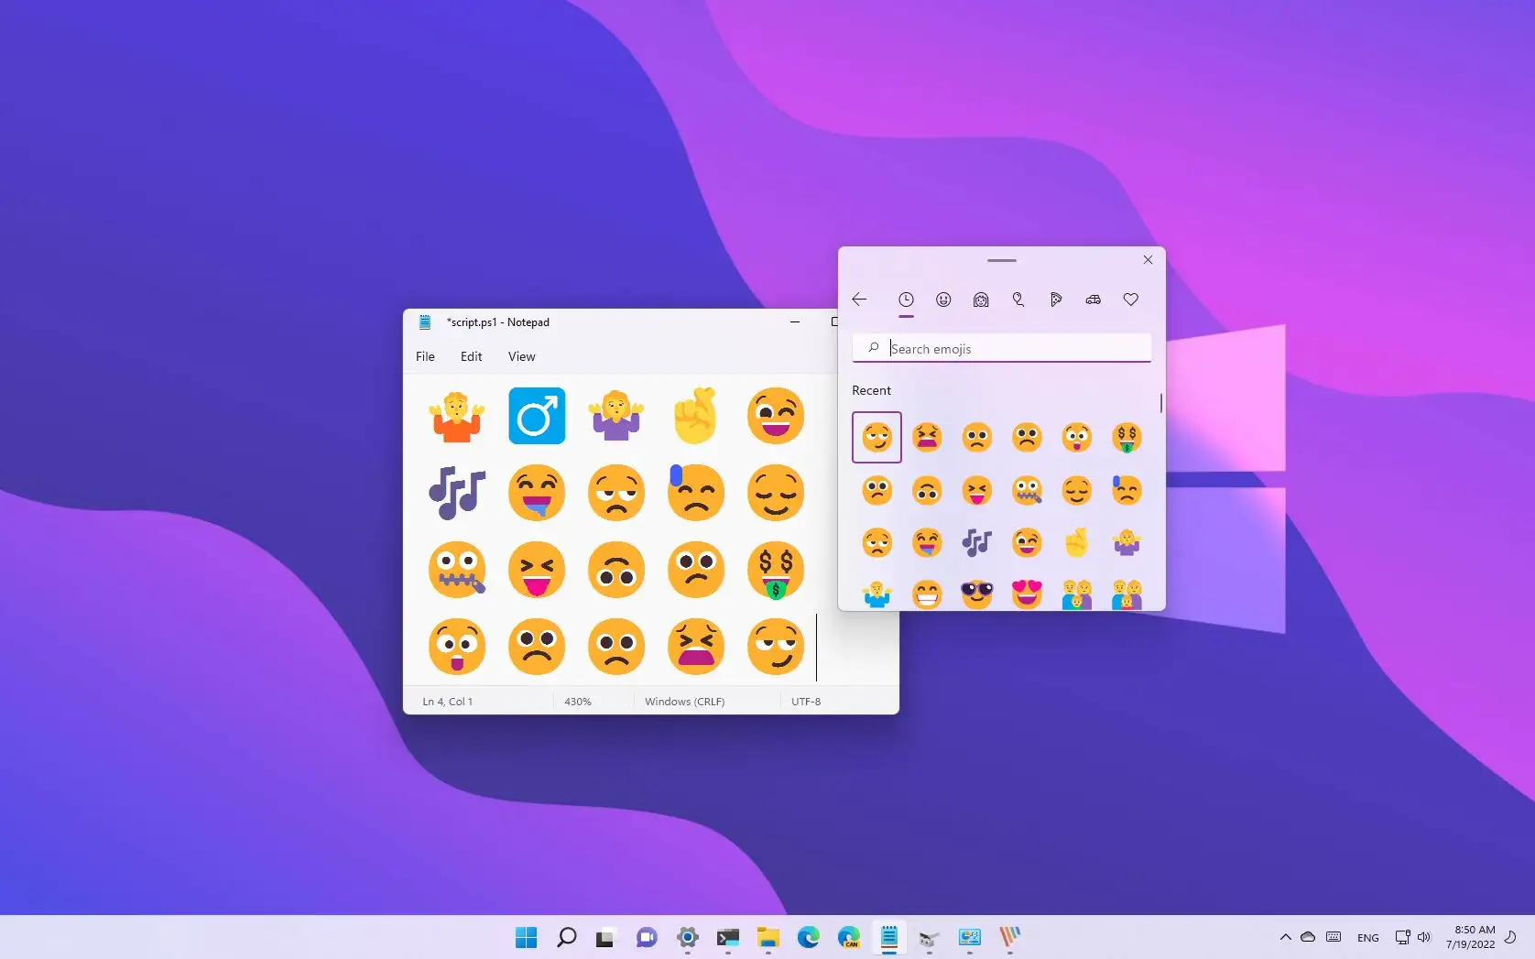Select the People emoji category
The image size is (1535, 959).
tap(981, 300)
